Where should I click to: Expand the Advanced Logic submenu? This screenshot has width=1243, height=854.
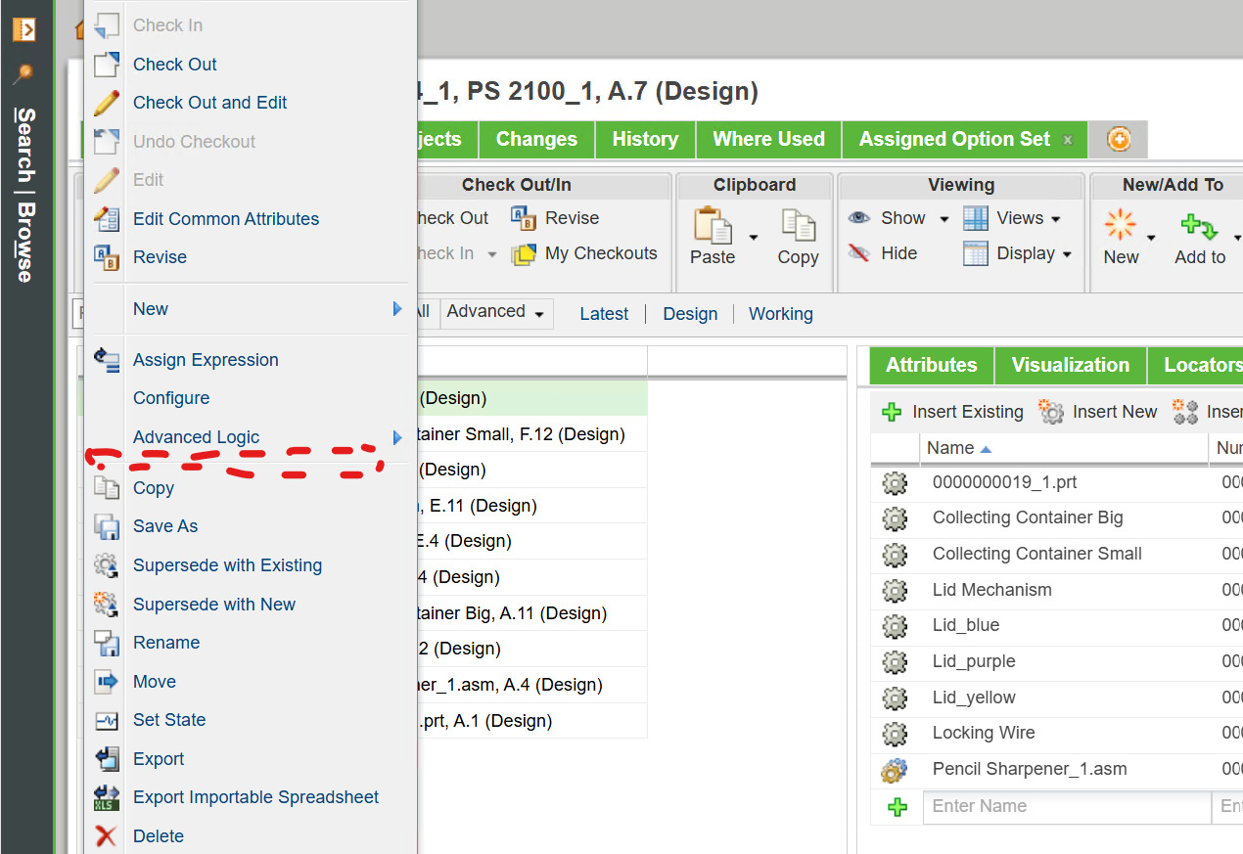click(196, 437)
